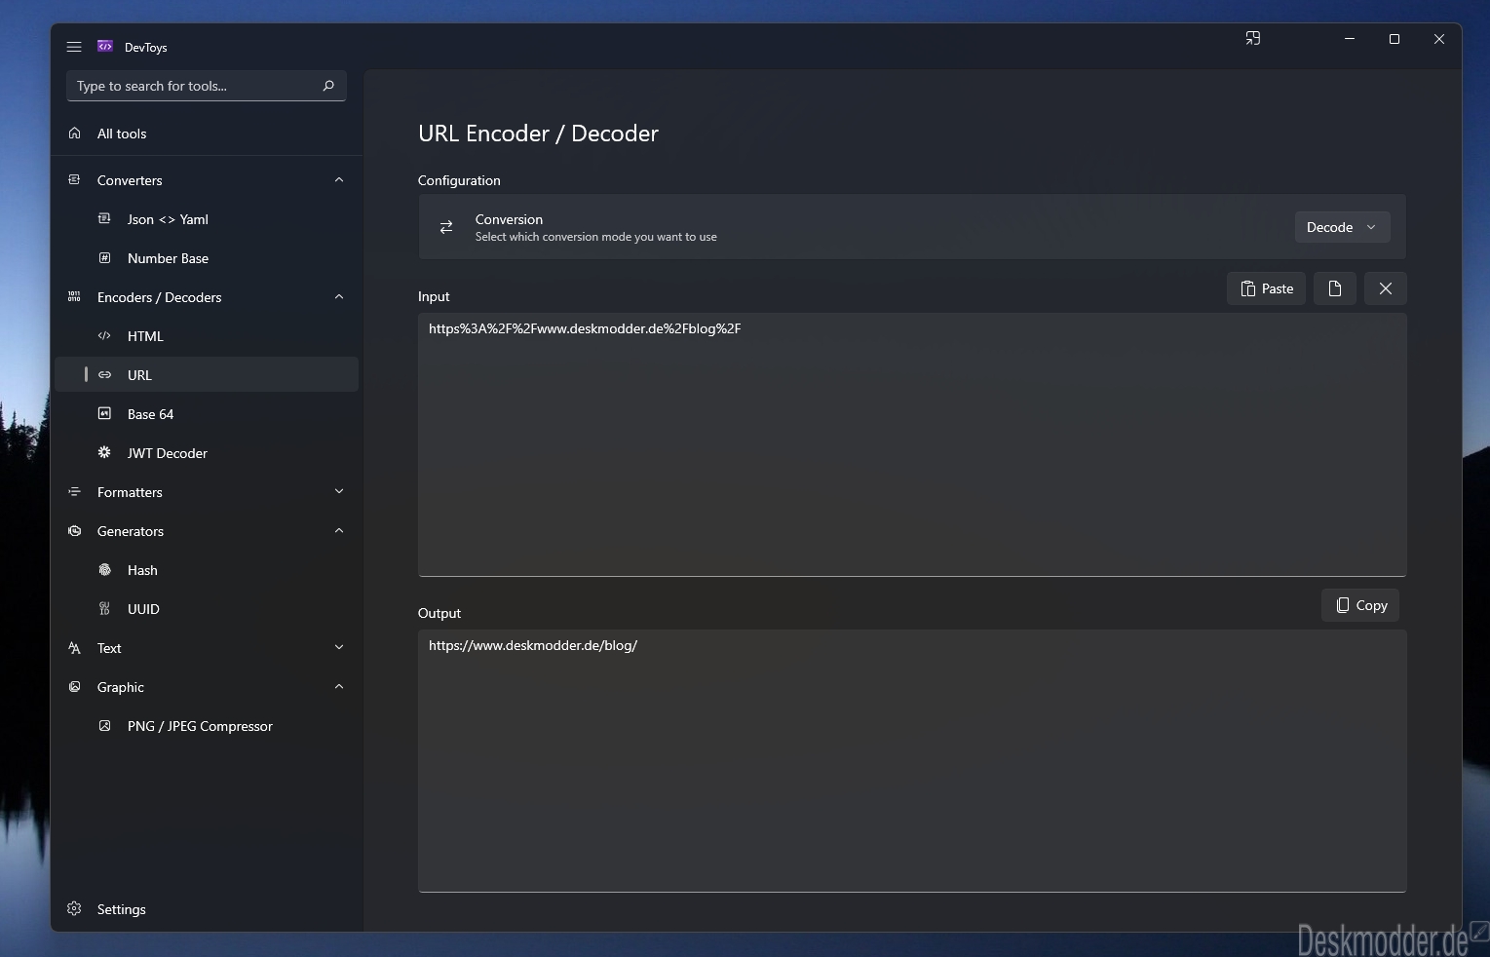Click the Conversion swap arrows icon

click(x=446, y=227)
